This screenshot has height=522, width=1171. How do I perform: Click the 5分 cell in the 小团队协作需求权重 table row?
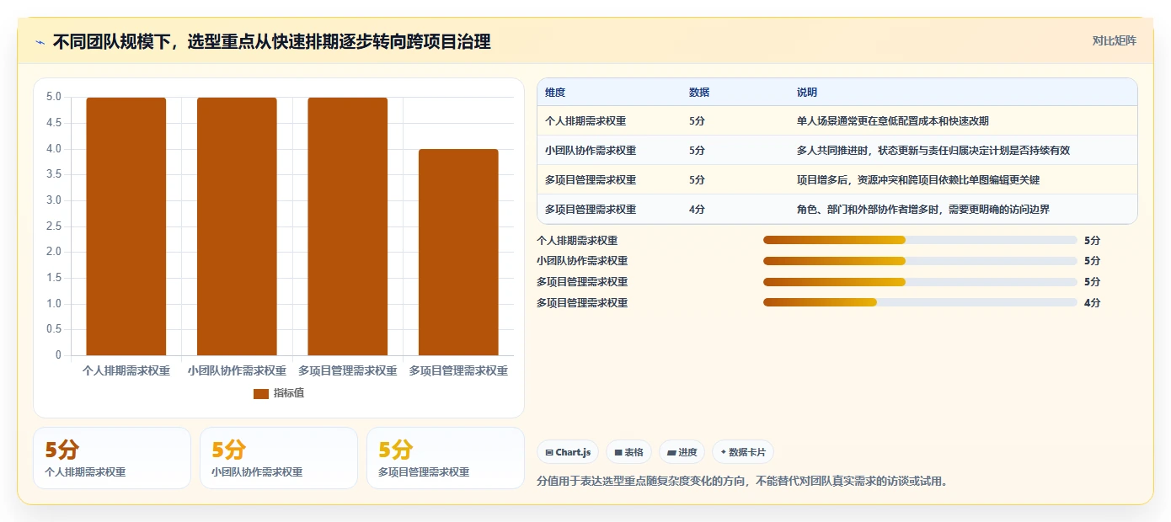coord(697,151)
